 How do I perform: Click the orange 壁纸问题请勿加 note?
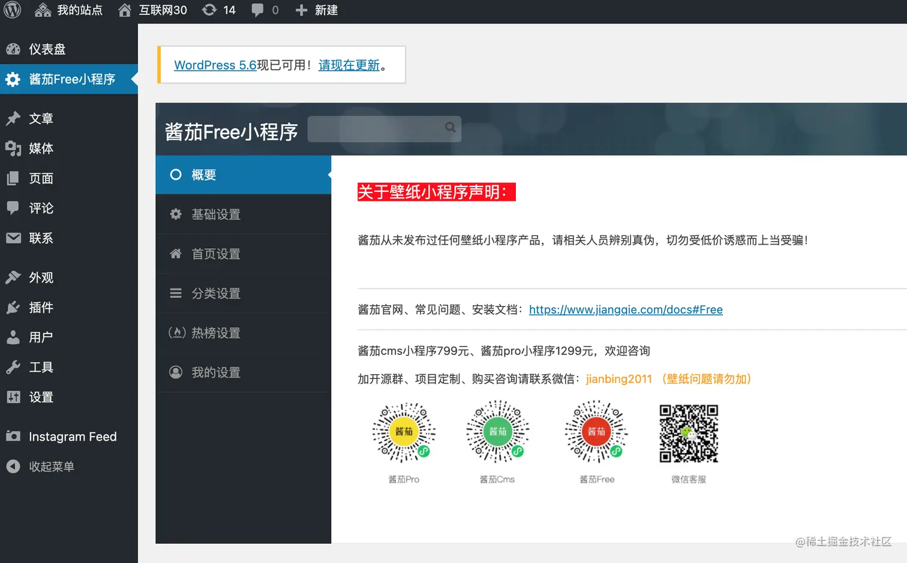707,379
